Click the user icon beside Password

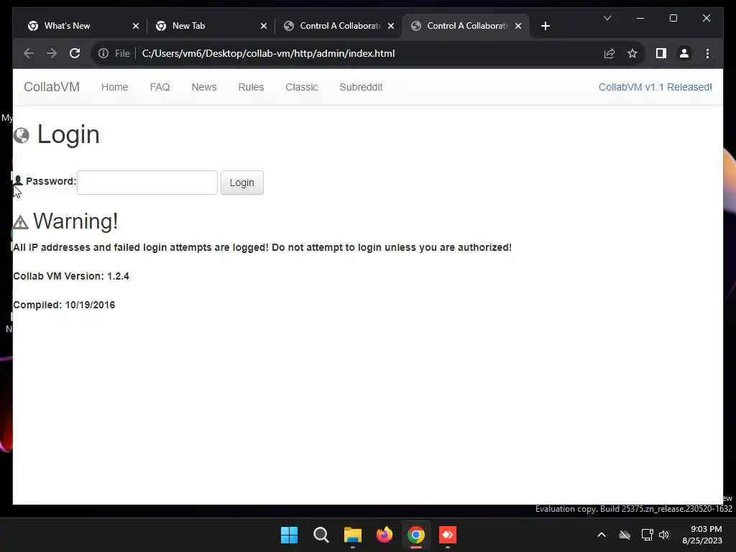pos(18,180)
